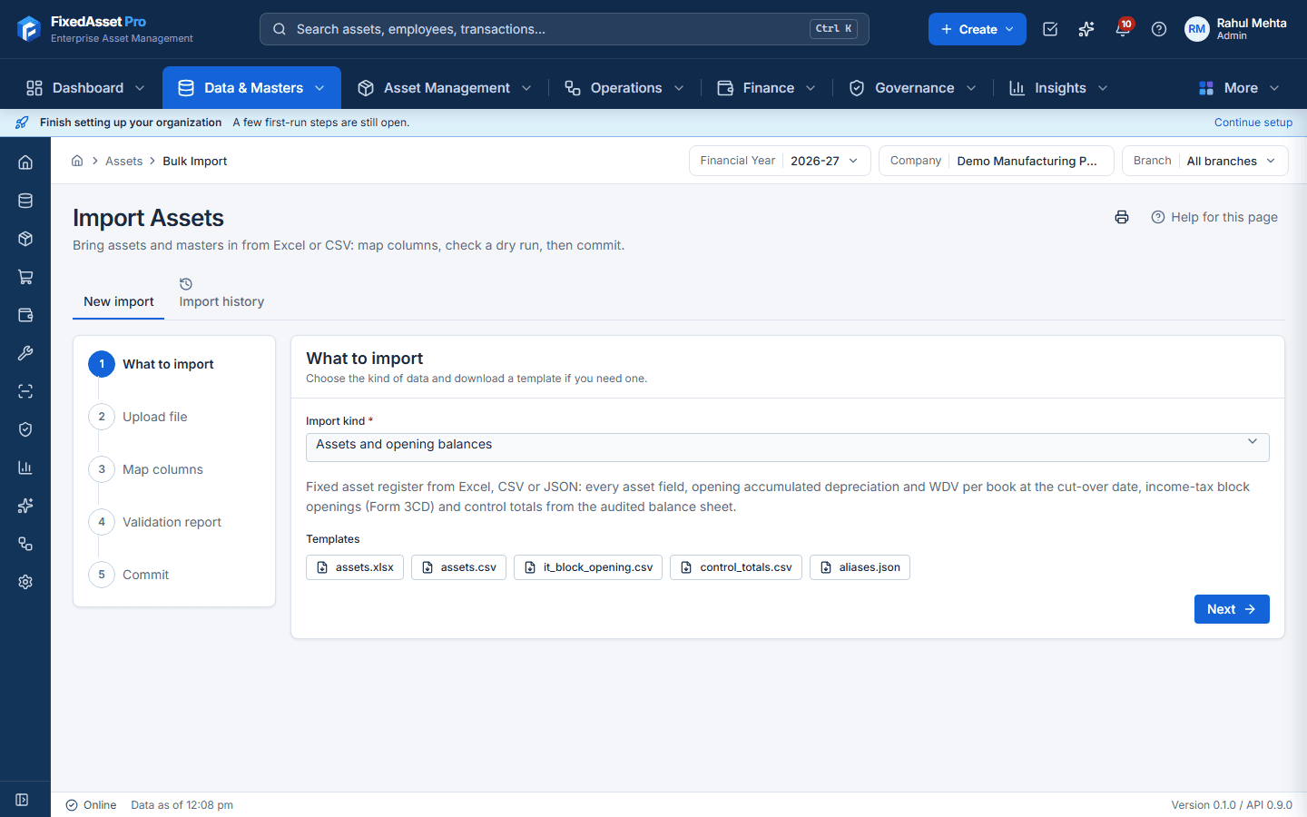Open the help question mark icon in header
The width and height of the screenshot is (1307, 817).
click(1159, 29)
